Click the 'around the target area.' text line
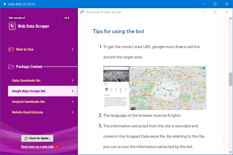This screenshot has height=155, width=233. [x=123, y=57]
